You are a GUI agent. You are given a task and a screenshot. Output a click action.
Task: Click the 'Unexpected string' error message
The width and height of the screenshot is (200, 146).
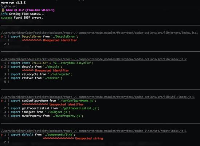tap(89, 138)
